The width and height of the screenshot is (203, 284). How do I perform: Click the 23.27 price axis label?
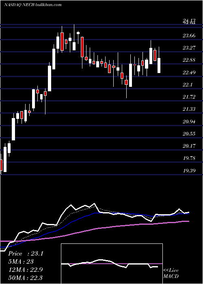pyautogui.click(x=189, y=48)
